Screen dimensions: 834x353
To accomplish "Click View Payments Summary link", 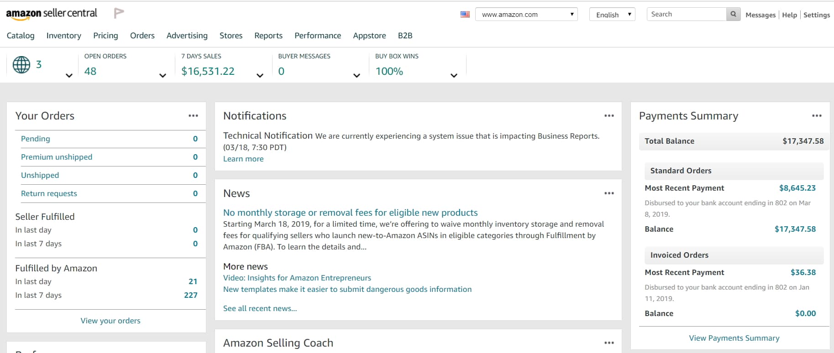I will point(734,338).
